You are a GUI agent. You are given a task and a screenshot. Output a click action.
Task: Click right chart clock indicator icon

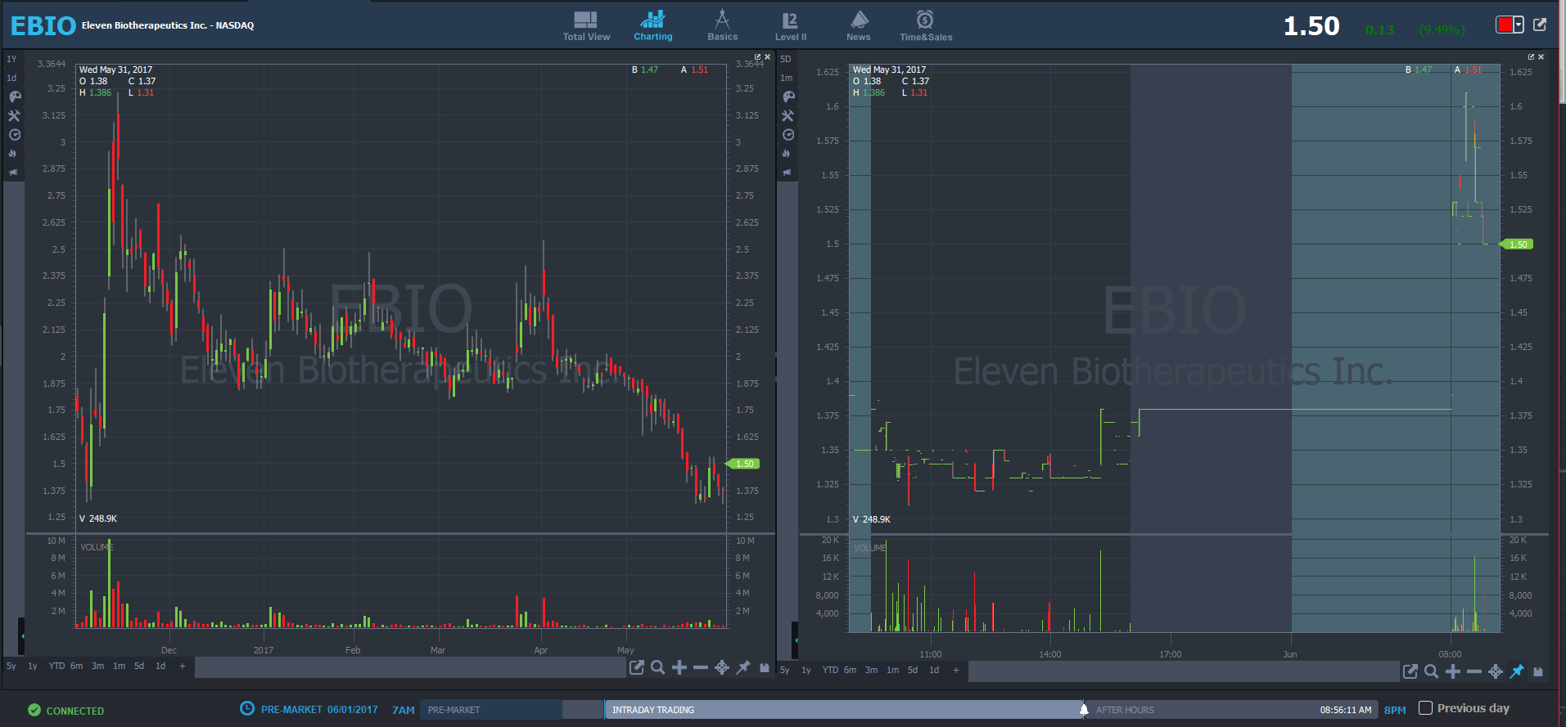coord(788,135)
